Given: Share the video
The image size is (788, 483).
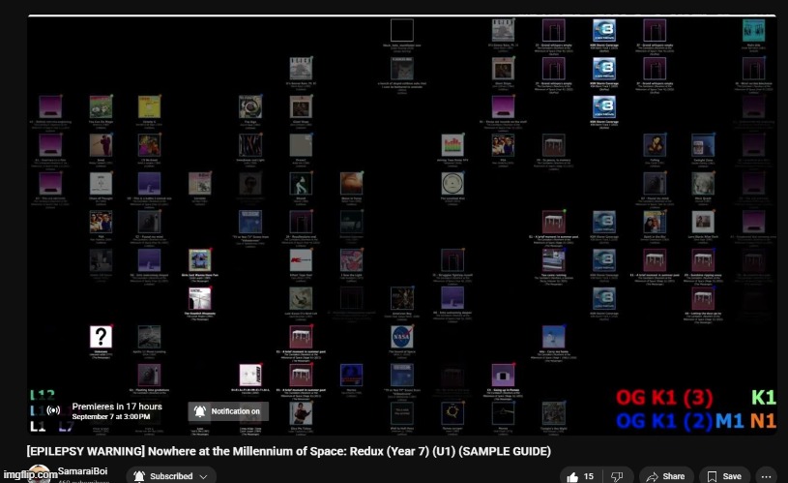Looking at the screenshot, I should 666,476.
